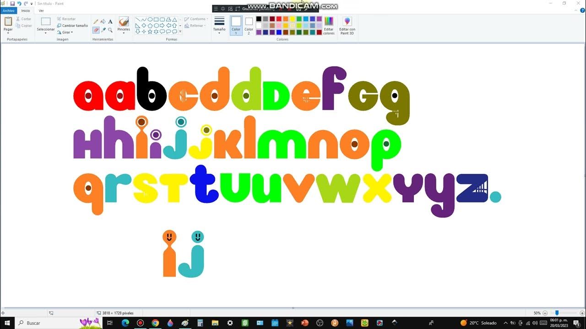Click the Pinceles brush icon

click(x=124, y=22)
